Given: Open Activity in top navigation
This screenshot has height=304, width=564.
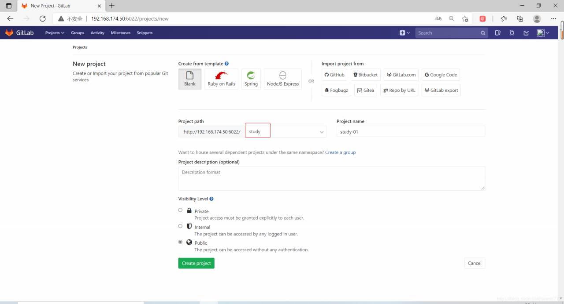Looking at the screenshot, I should pos(97,33).
